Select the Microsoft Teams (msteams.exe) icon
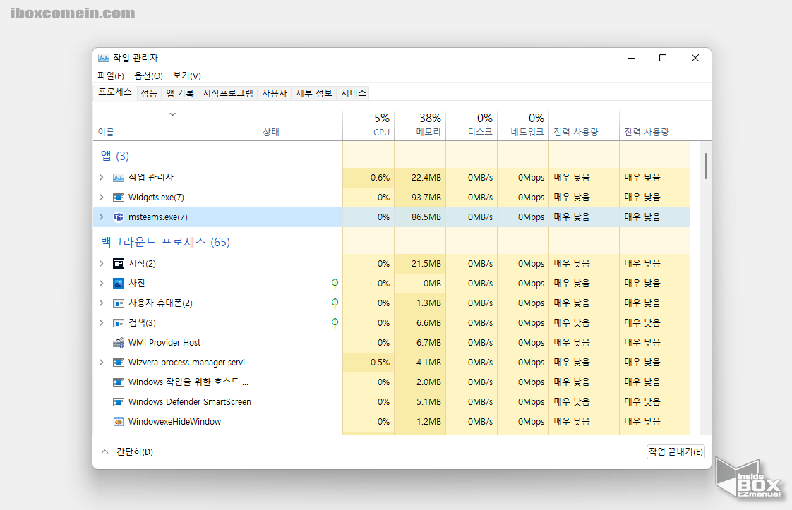The height and width of the screenshot is (510, 792). click(x=118, y=217)
